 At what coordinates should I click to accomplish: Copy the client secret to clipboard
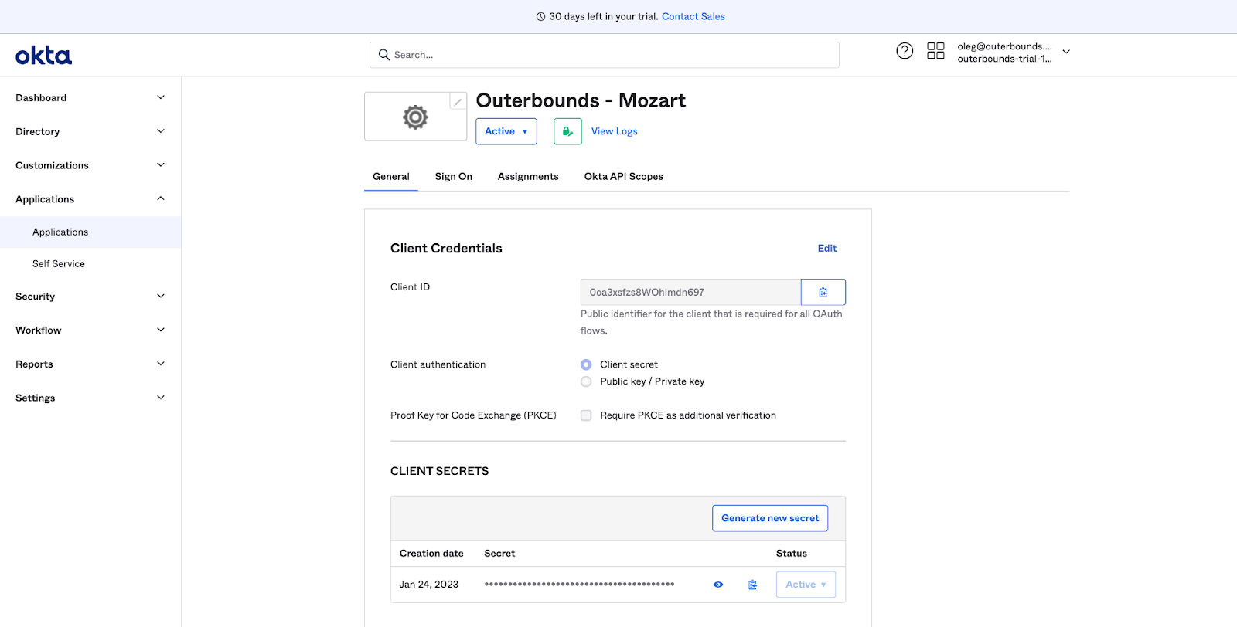point(752,585)
